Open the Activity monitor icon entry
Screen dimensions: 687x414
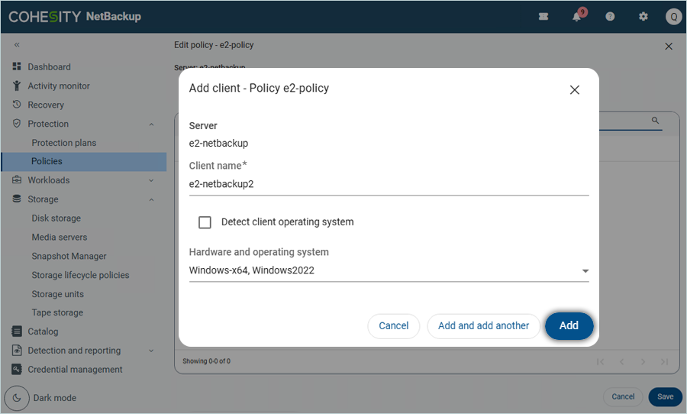(17, 86)
